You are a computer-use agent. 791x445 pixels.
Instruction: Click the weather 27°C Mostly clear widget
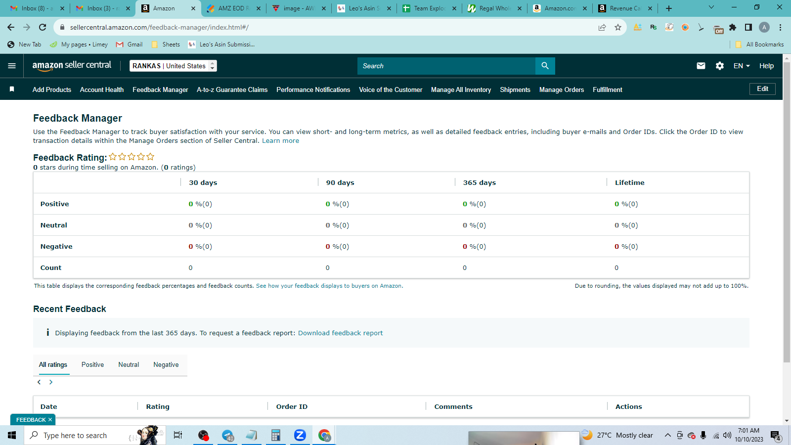[618, 435]
